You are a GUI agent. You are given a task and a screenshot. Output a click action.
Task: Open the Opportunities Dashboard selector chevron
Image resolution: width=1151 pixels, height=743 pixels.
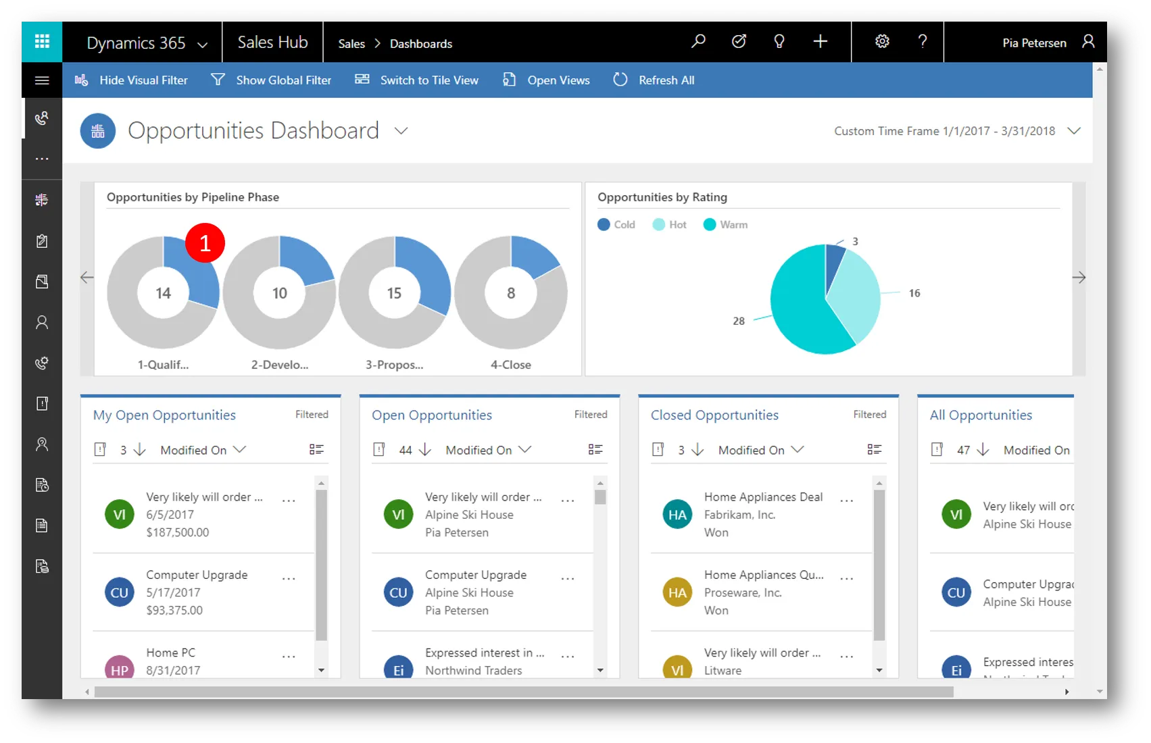coord(401,131)
